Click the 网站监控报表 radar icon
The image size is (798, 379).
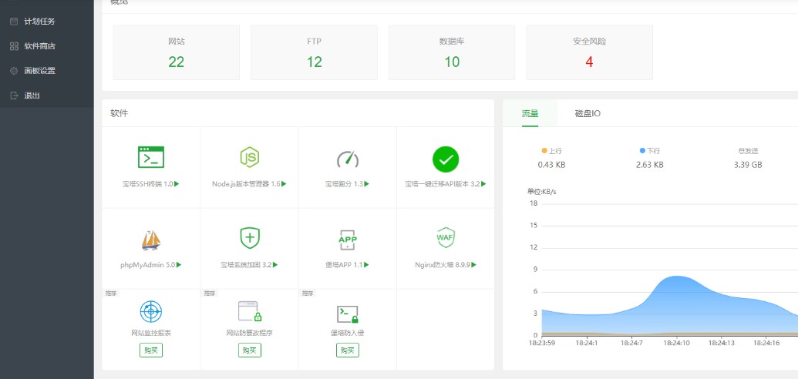click(151, 312)
